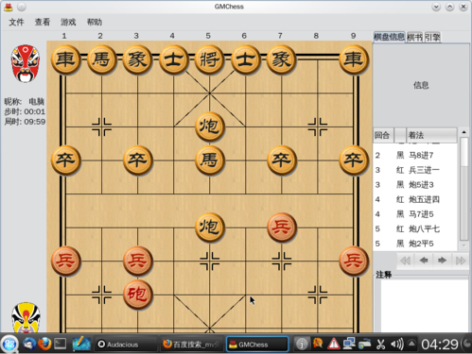Viewport: 472px width, 354px height.
Task: Select move row 红 炮五进四
Action: coord(415,199)
